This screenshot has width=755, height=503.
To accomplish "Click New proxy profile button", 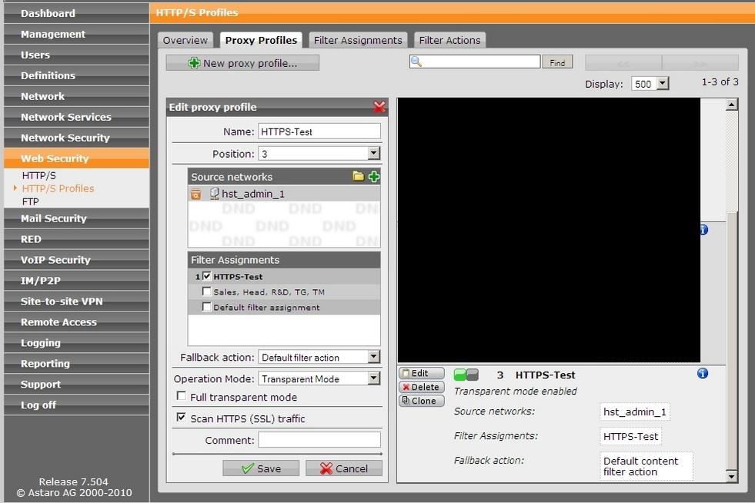I will [242, 63].
